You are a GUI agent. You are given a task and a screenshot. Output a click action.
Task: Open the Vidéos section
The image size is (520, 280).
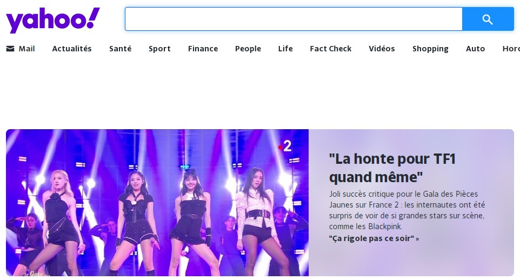click(x=382, y=49)
